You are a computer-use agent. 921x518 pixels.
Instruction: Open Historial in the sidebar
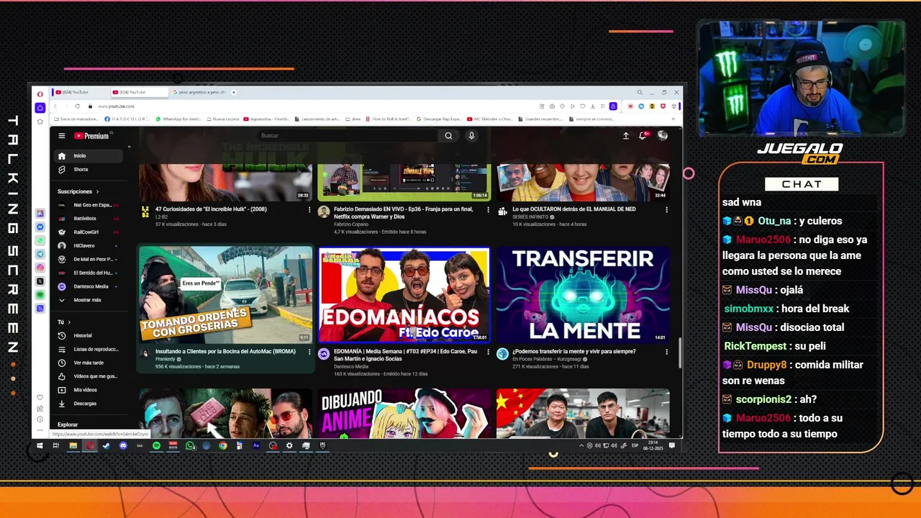pyautogui.click(x=89, y=336)
